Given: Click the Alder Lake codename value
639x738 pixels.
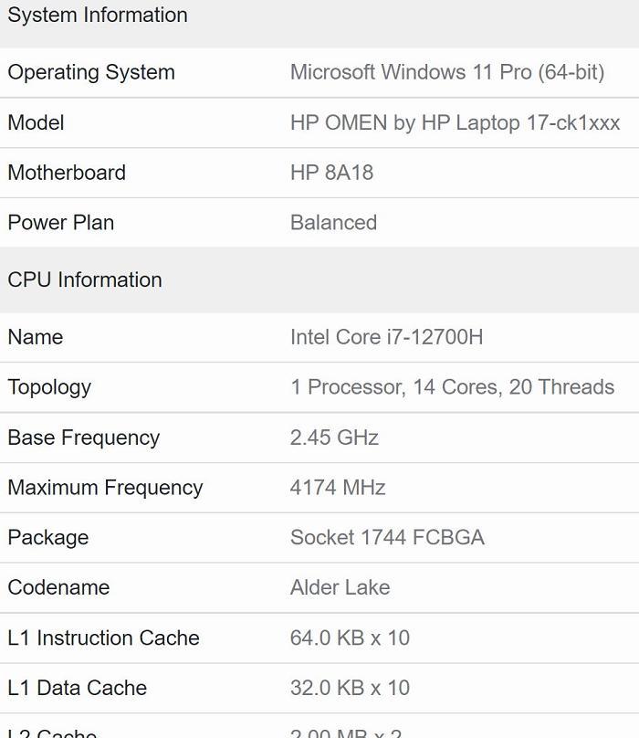Looking at the screenshot, I should [x=340, y=587].
